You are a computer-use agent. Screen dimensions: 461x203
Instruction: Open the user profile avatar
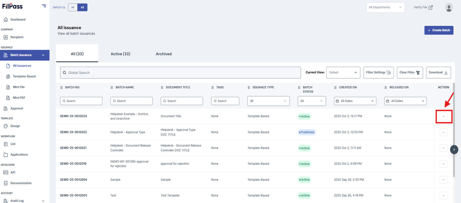[449, 7]
